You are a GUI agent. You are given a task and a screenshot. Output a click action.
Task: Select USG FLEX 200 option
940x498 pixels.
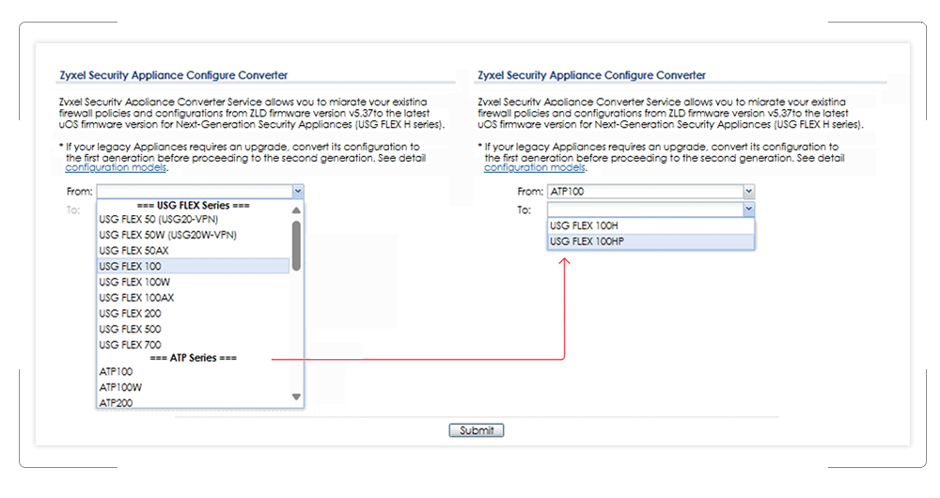click(x=193, y=314)
